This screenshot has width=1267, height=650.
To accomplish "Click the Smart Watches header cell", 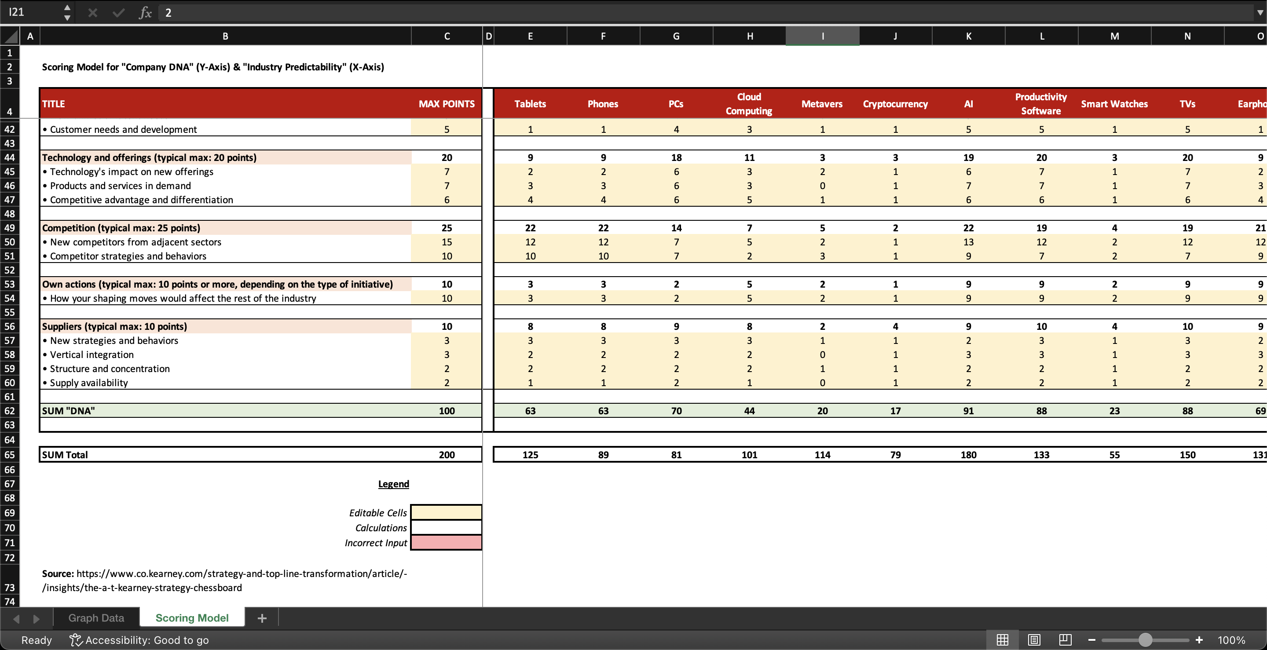I will click(x=1114, y=104).
